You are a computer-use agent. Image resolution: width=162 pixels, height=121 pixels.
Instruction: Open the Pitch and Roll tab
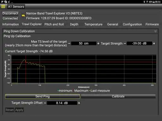point(54,24)
